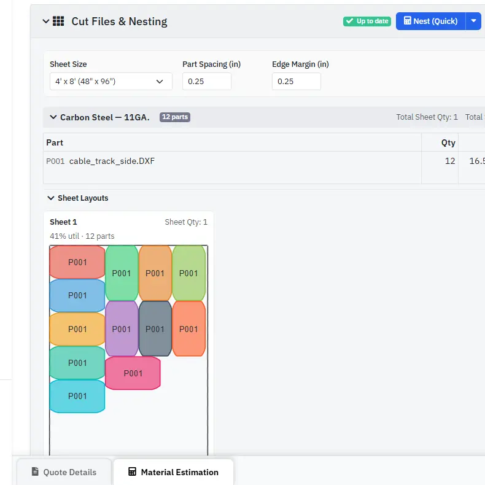Click the Part column header
Screen dimensions: 485x485
click(x=55, y=142)
